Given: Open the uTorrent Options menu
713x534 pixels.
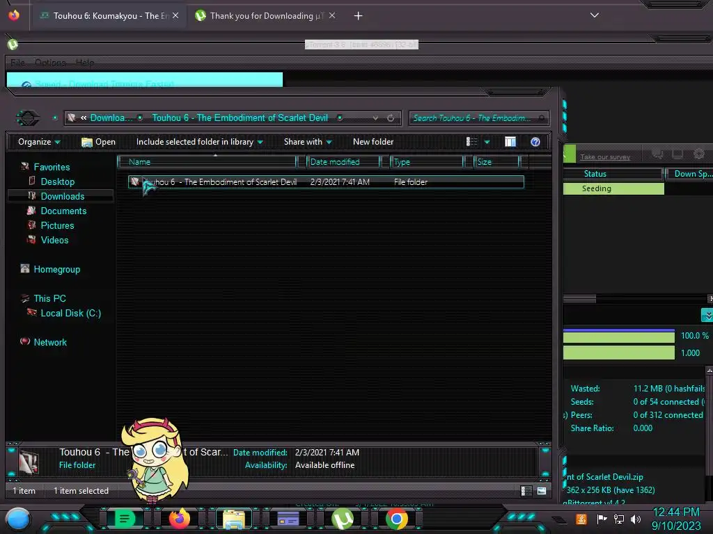Looking at the screenshot, I should pos(50,63).
